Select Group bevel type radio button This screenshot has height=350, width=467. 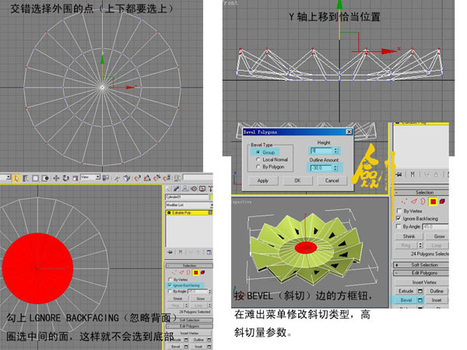tap(258, 152)
